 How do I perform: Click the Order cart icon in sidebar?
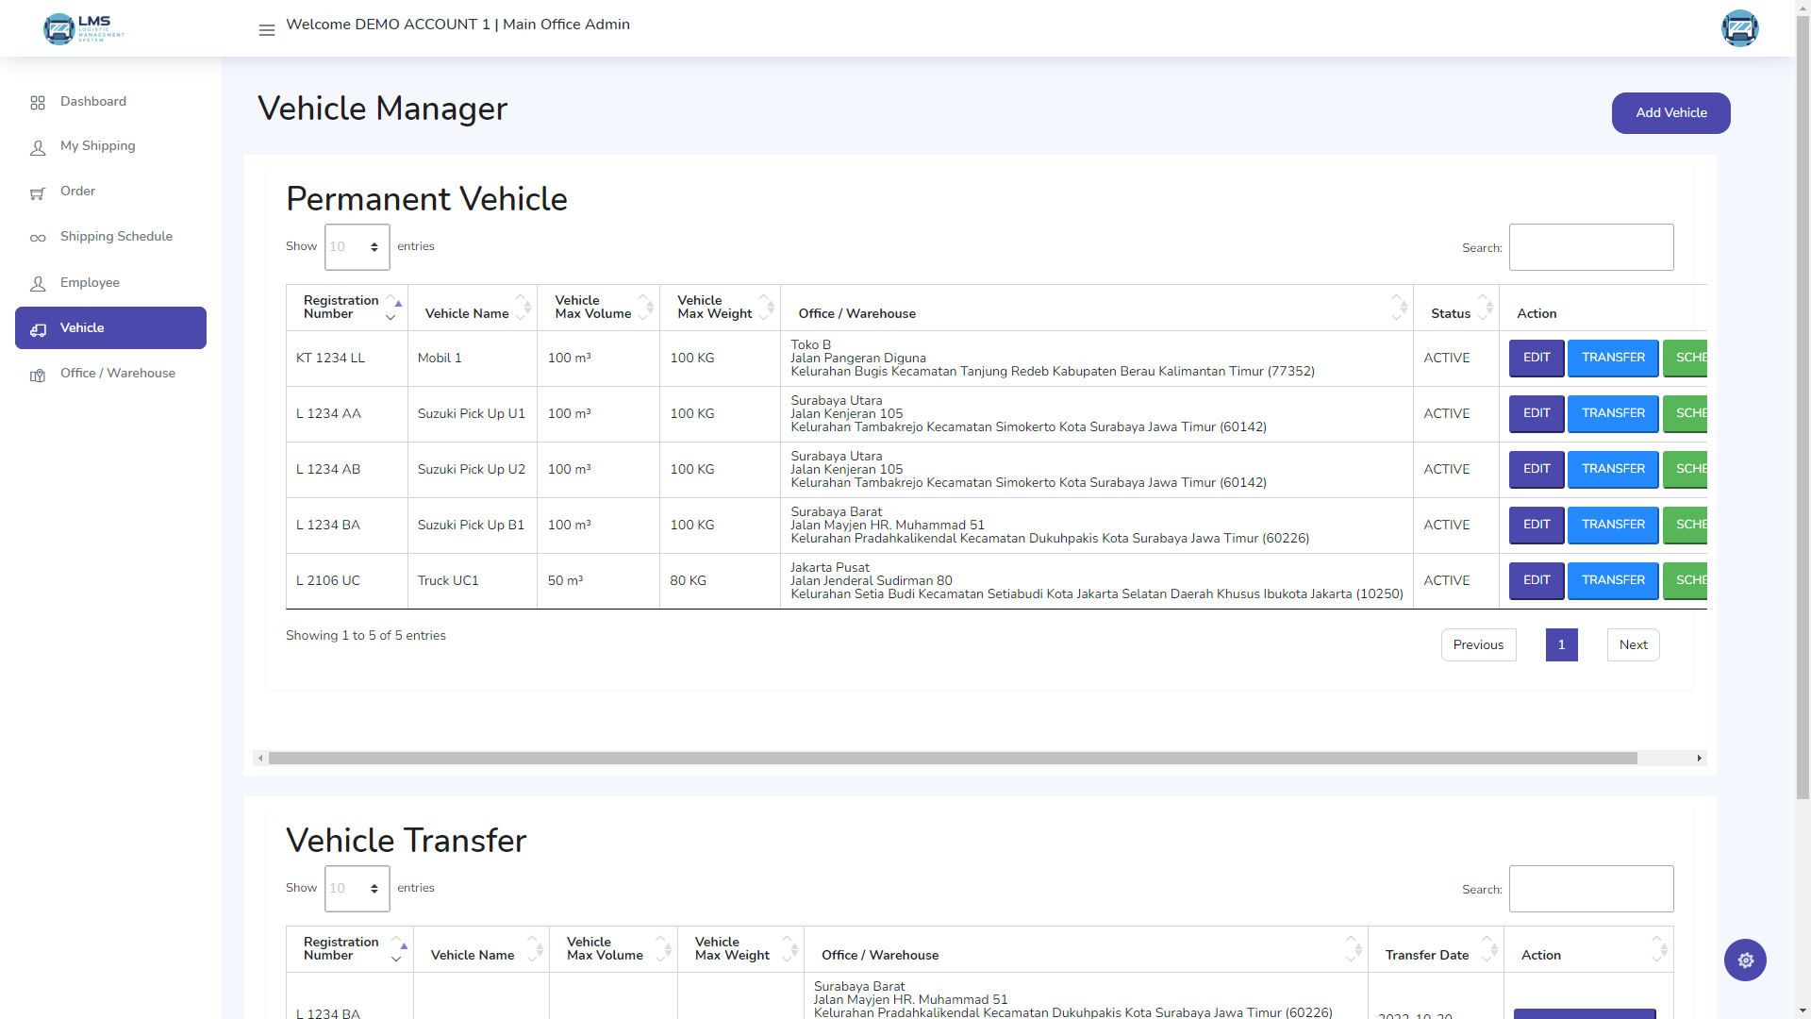[38, 192]
